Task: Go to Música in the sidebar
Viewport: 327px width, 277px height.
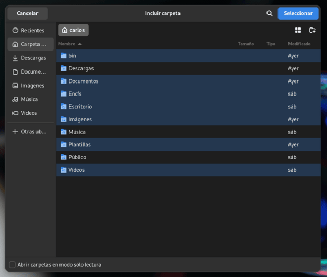Action: tap(30, 99)
